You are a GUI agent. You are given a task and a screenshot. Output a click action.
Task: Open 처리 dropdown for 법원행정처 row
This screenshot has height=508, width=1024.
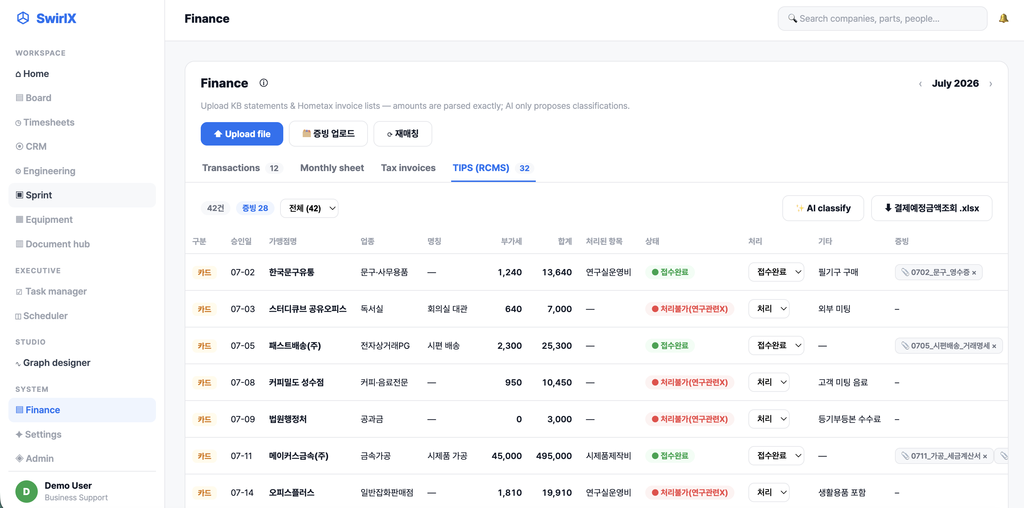click(768, 419)
